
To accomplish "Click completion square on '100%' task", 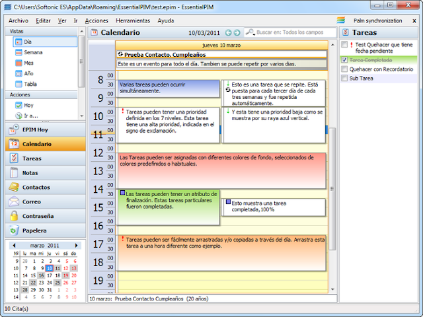I will pyautogui.click(x=228, y=202).
